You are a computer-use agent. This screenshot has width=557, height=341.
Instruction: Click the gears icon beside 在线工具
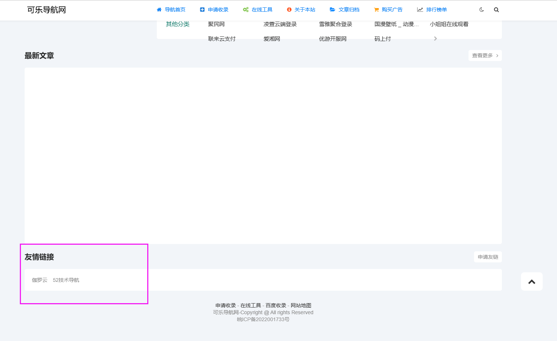[246, 10]
